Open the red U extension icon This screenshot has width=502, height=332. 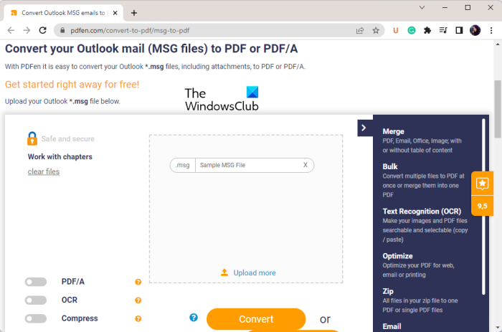pos(396,30)
